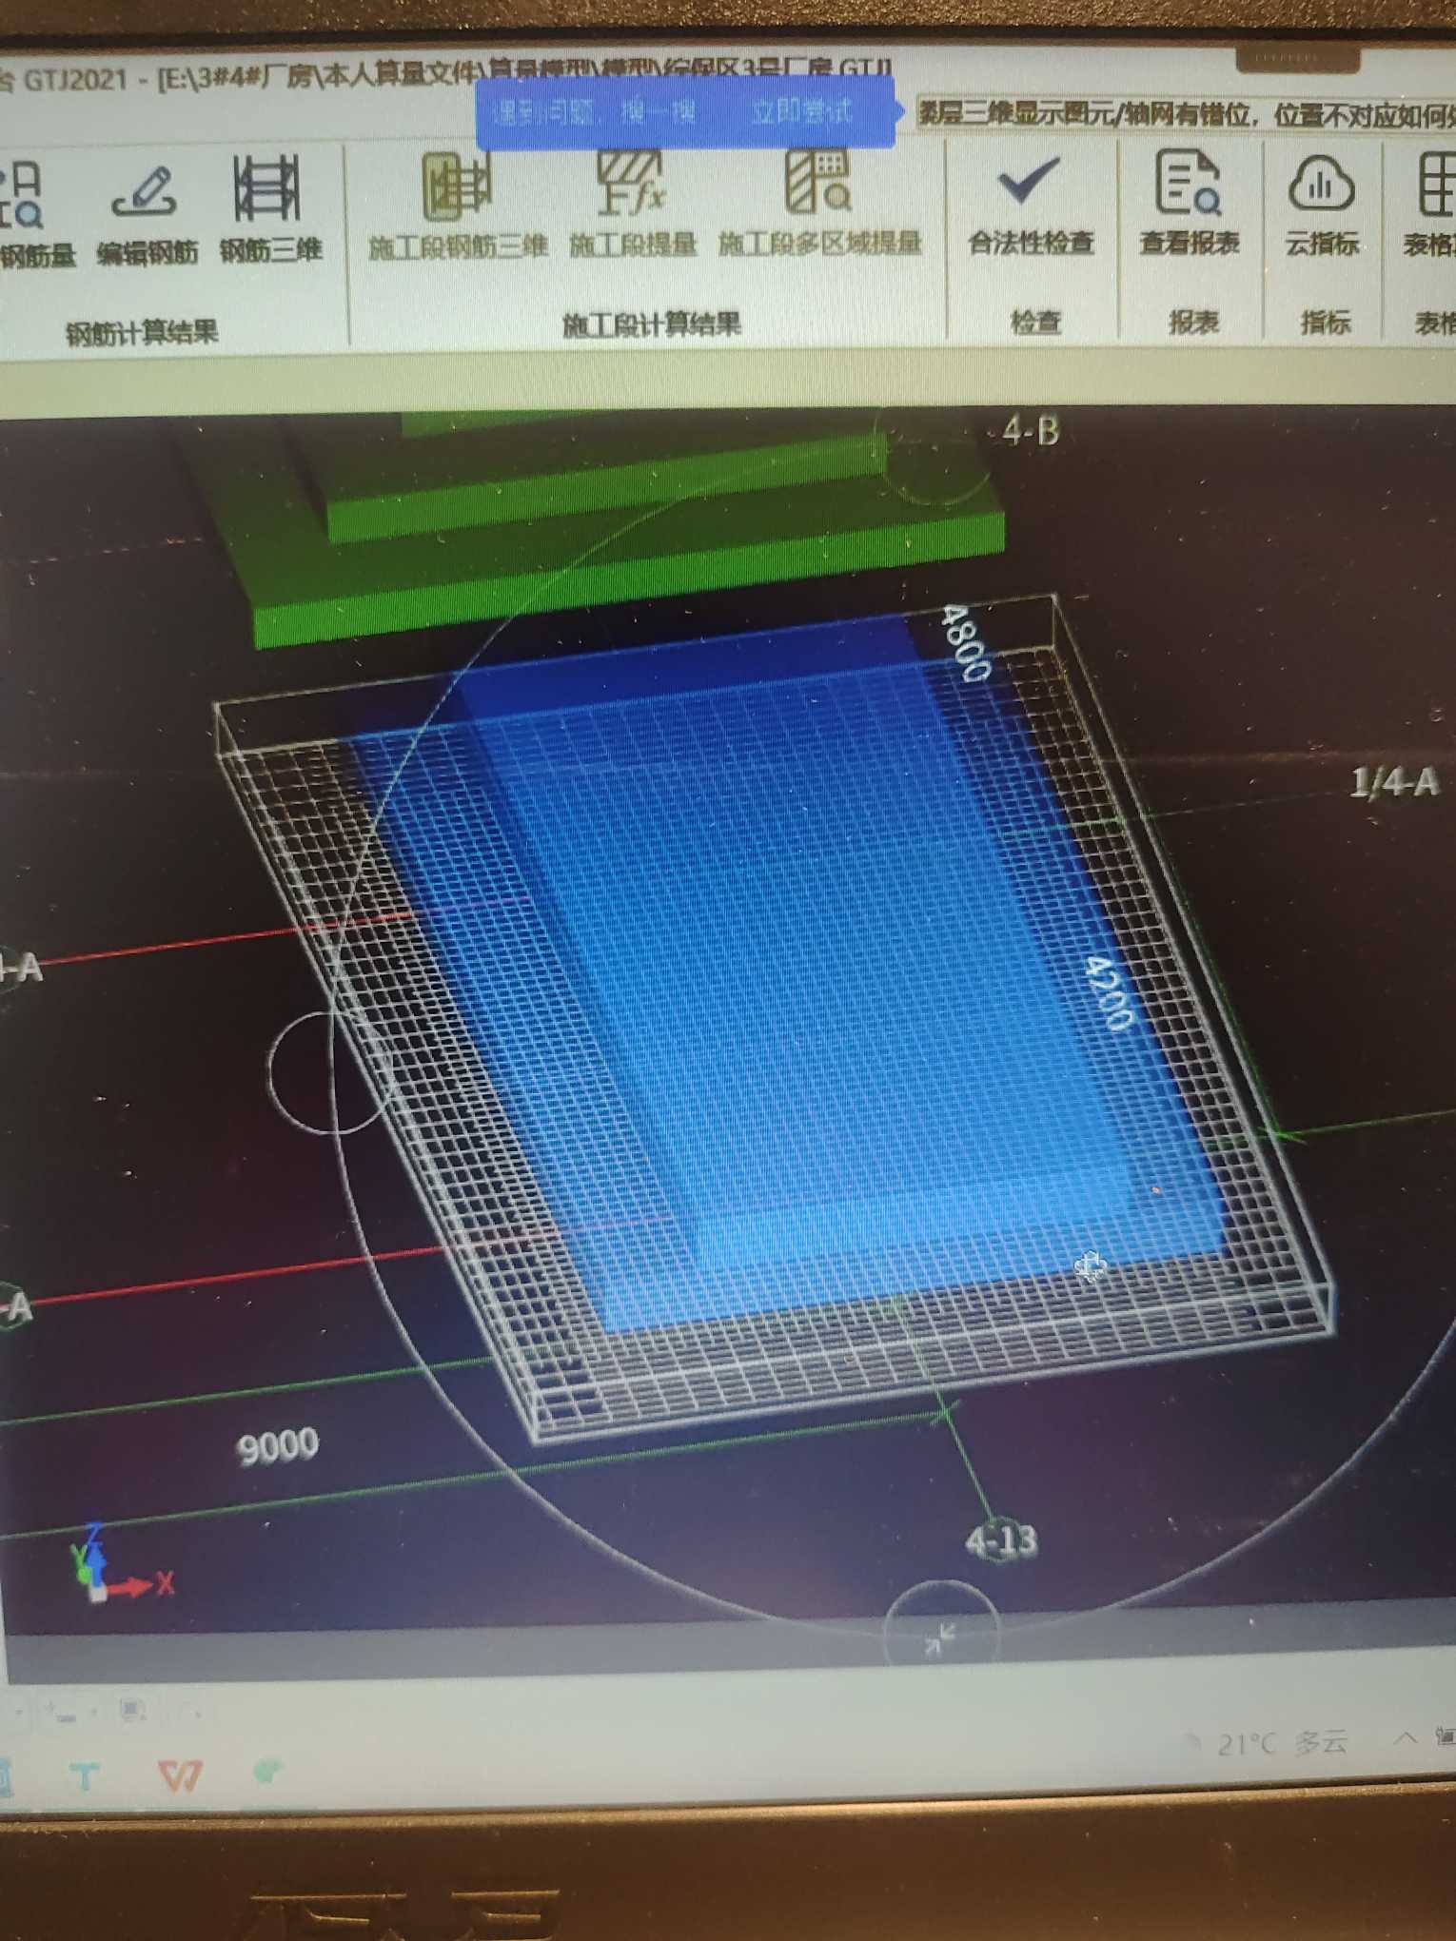Screen dimensions: 1456x1941
Task: Click the 4200 dimension text
Action: [x=1109, y=994]
